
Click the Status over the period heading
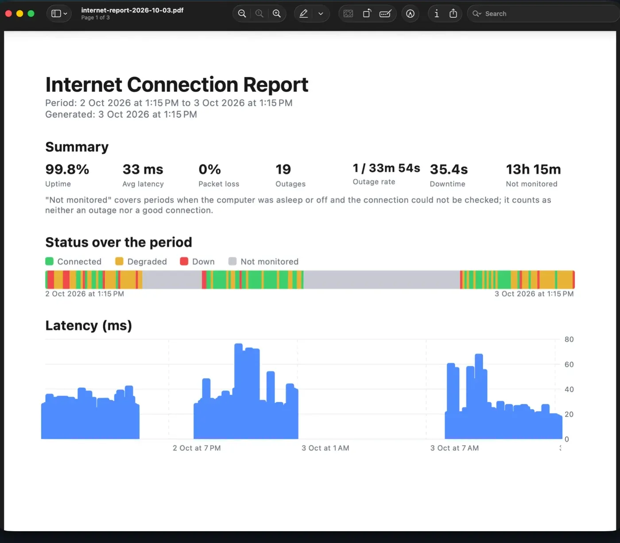pyautogui.click(x=119, y=243)
